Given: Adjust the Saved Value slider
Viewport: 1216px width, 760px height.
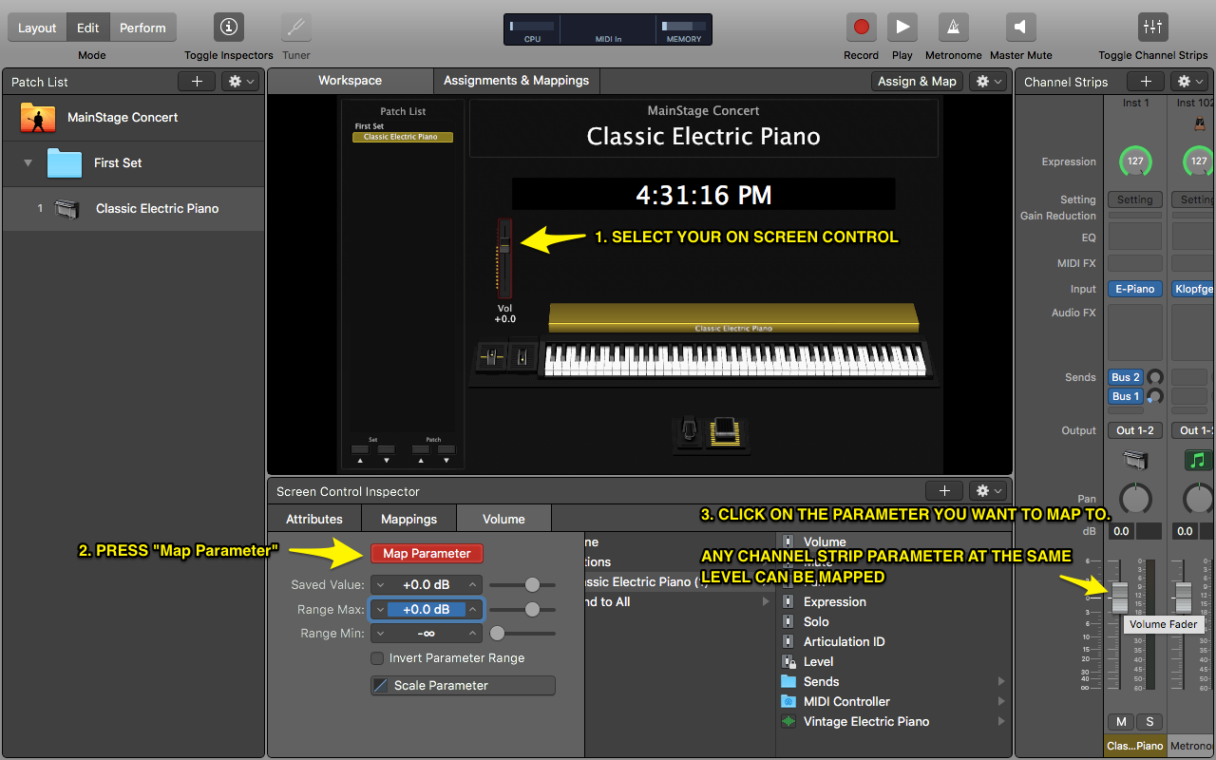Looking at the screenshot, I should click(532, 584).
